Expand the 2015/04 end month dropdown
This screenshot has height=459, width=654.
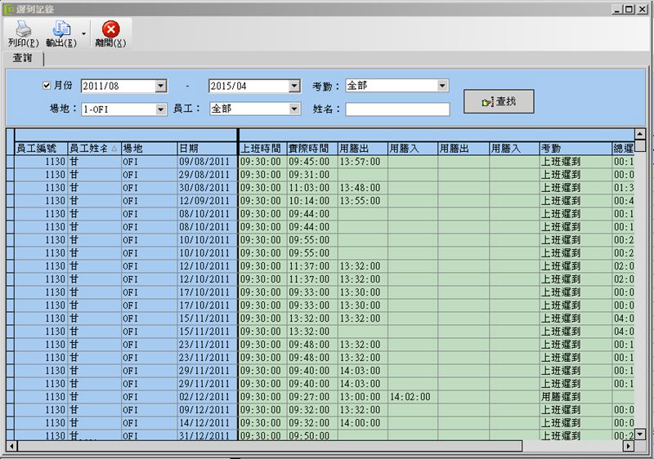pos(294,86)
